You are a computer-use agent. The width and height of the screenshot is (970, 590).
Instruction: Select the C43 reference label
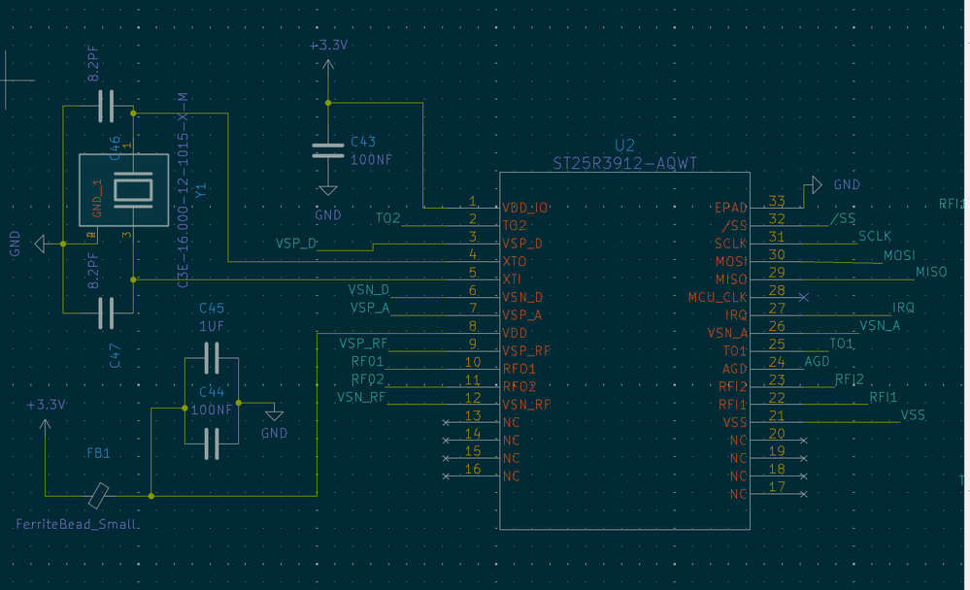(363, 142)
